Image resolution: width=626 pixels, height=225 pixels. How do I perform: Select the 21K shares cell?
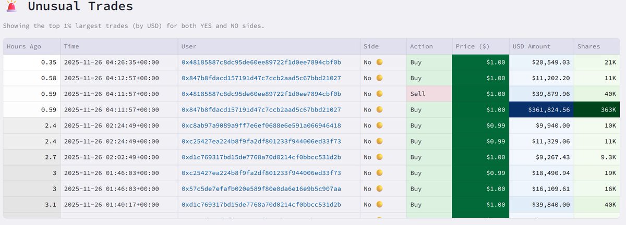(x=598, y=63)
